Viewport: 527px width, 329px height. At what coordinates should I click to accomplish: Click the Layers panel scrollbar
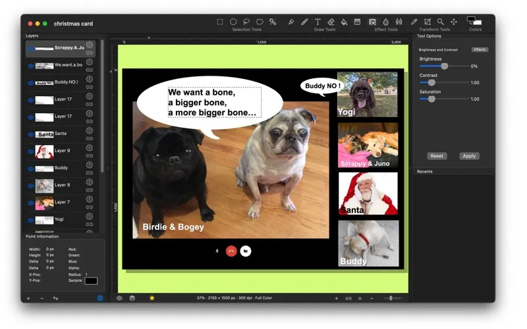(102, 106)
